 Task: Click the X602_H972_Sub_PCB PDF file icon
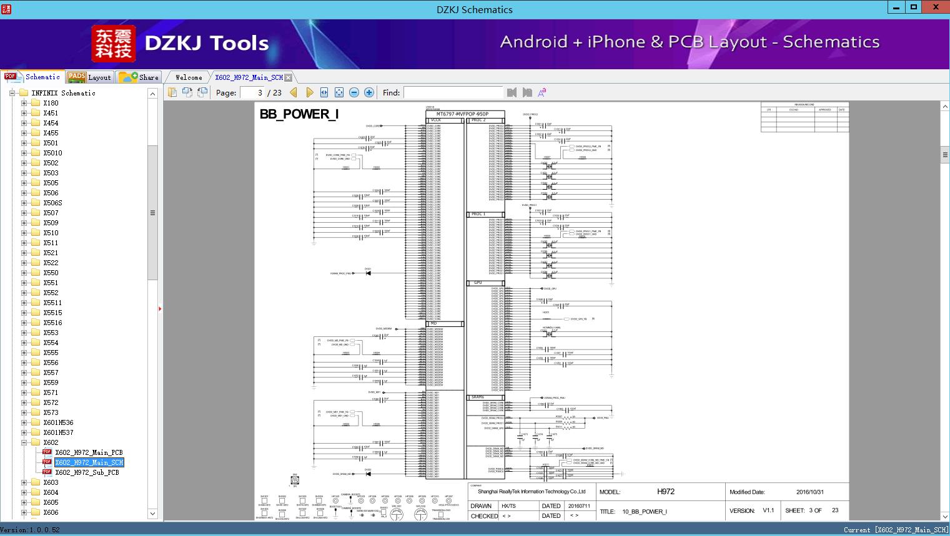tap(47, 472)
